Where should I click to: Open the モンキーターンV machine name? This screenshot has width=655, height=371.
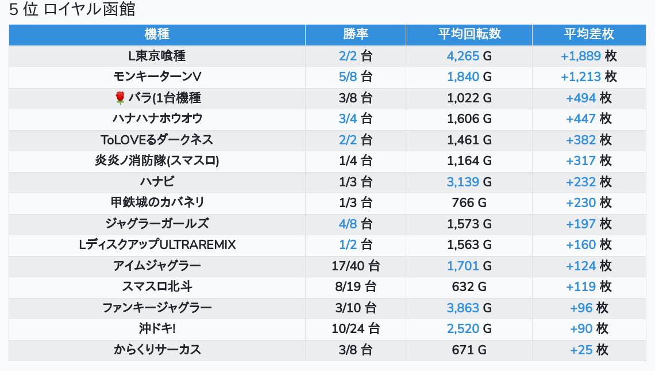pyautogui.click(x=157, y=77)
